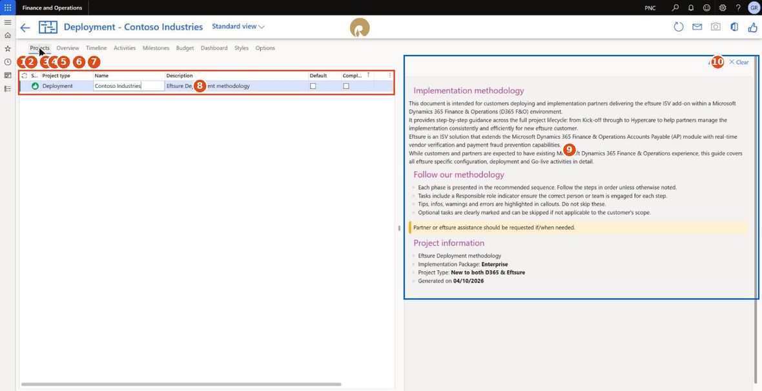
Task: Click the smiley feedback icon
Action: 706,8
